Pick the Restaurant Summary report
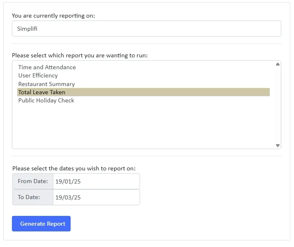Screen dimensions: 294x247 143,84
